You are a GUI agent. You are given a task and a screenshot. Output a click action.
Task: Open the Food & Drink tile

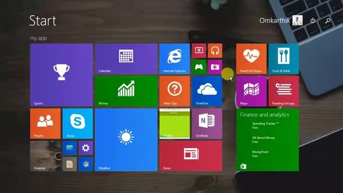(284, 58)
